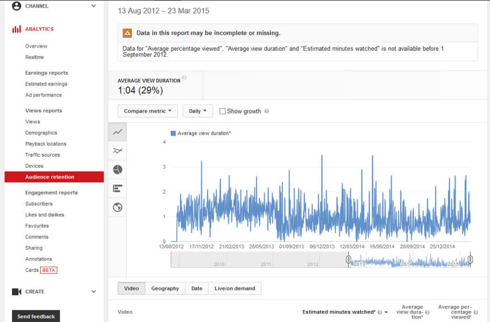Open help icon next to Show growth
The width and height of the screenshot is (490, 322).
267,111
